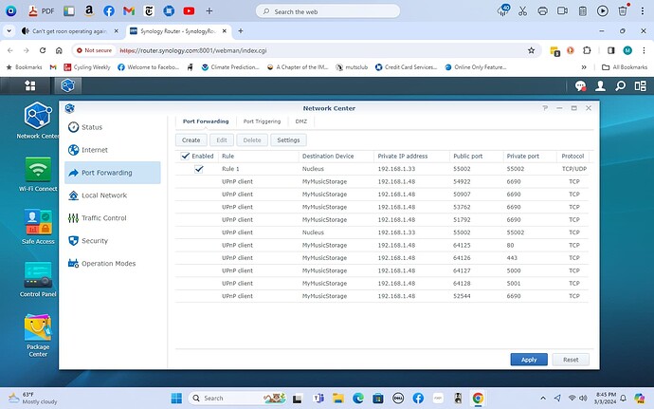Click the Reset button
654x409 pixels.
pos(571,360)
